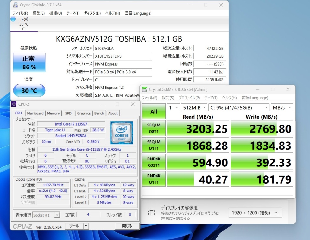Switch to the Graphics tab in CPU-Z
Screen dimensions: 310x240
click(84, 113)
